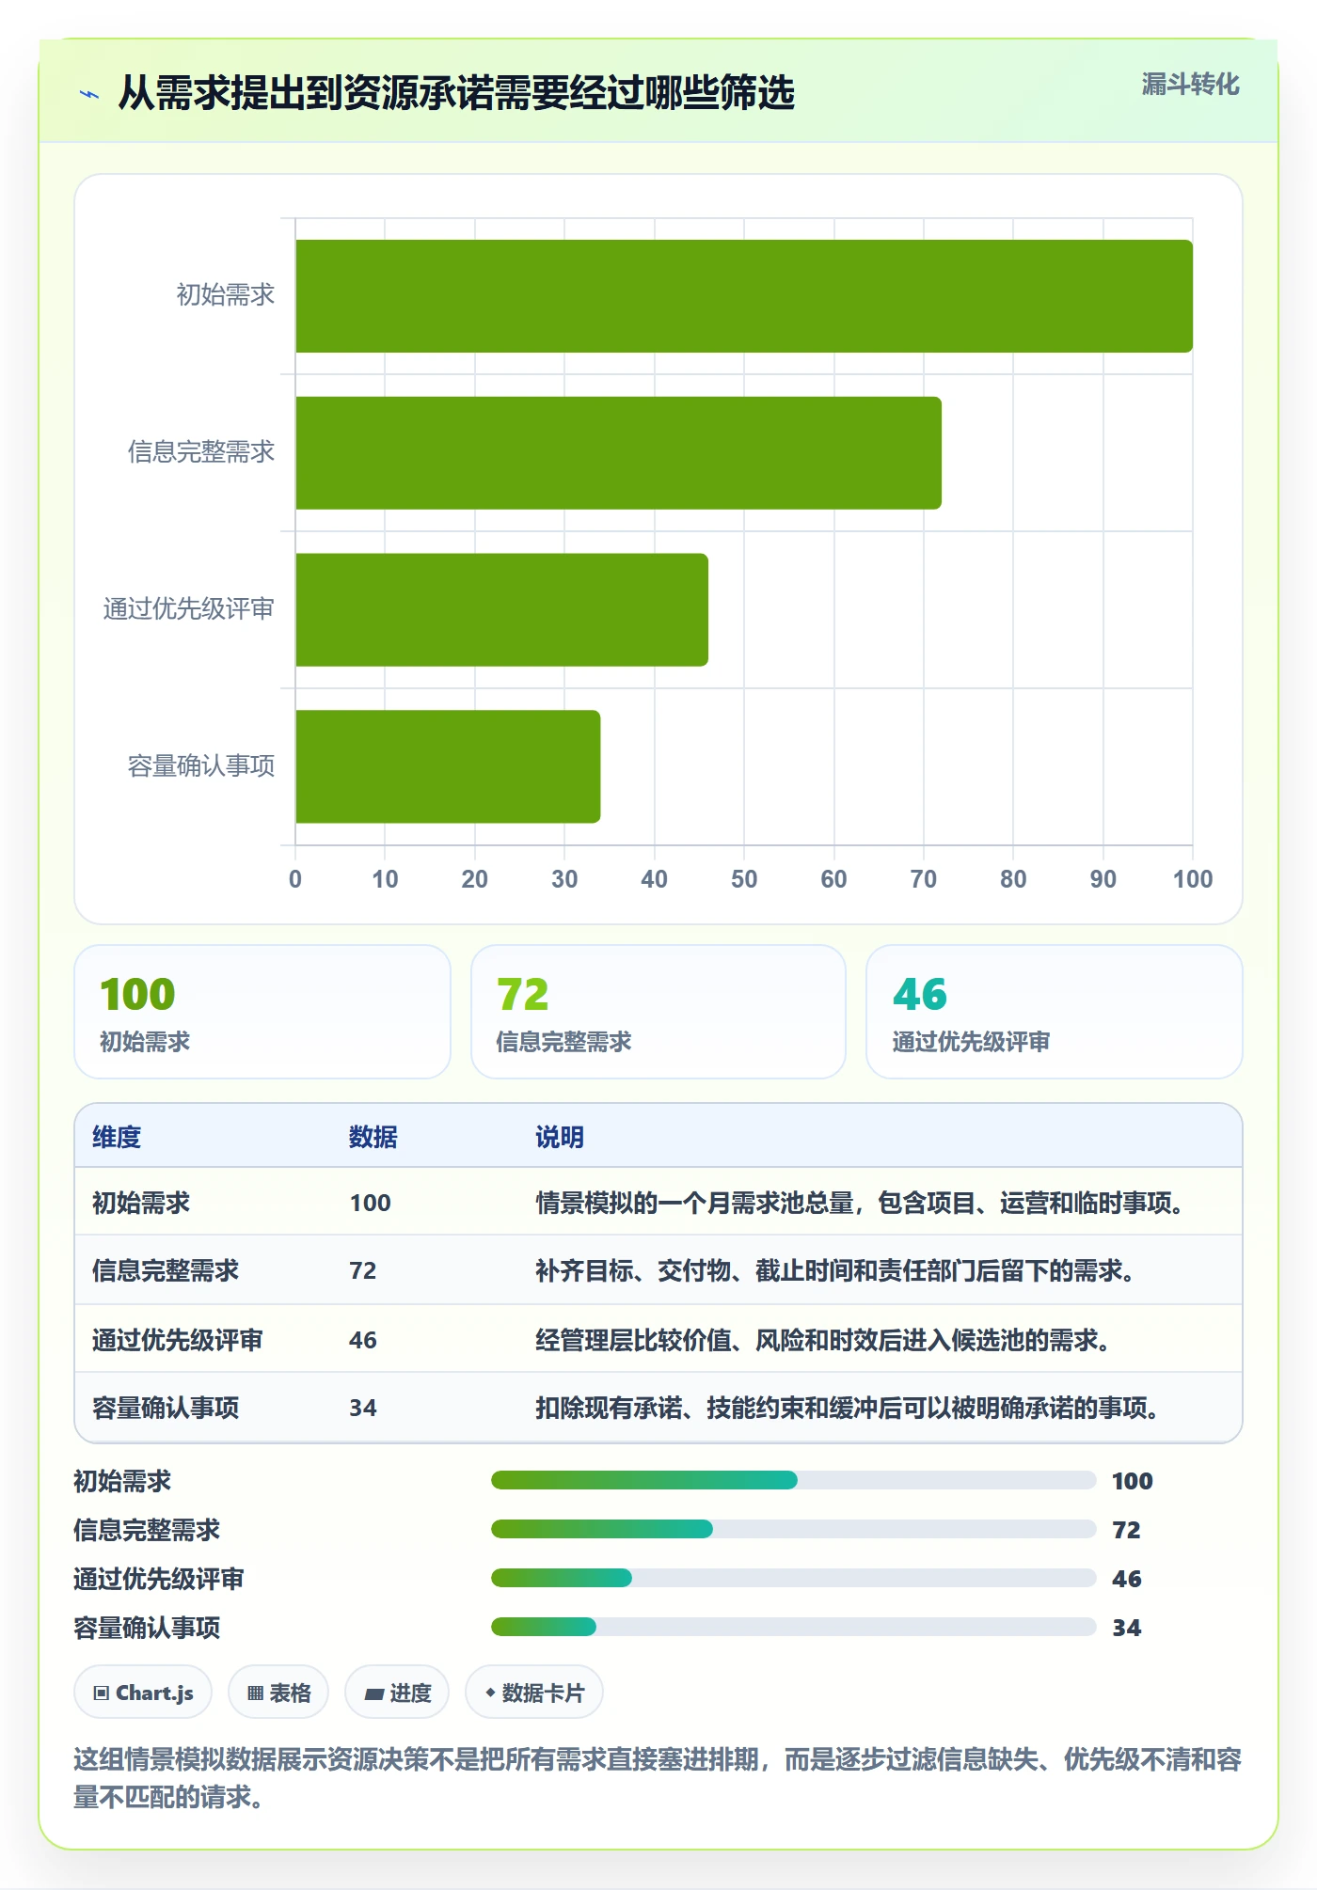The height and width of the screenshot is (1890, 1317).
Task: Click the 信息完整需求 progress bar
Action: pyautogui.click(x=793, y=1529)
